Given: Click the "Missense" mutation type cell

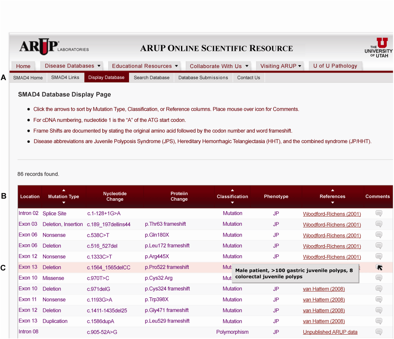Looking at the screenshot, I should [x=53, y=278].
